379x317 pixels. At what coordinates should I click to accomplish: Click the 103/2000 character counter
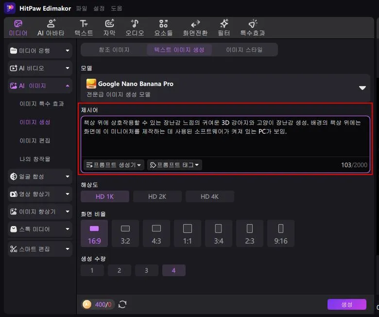point(354,165)
